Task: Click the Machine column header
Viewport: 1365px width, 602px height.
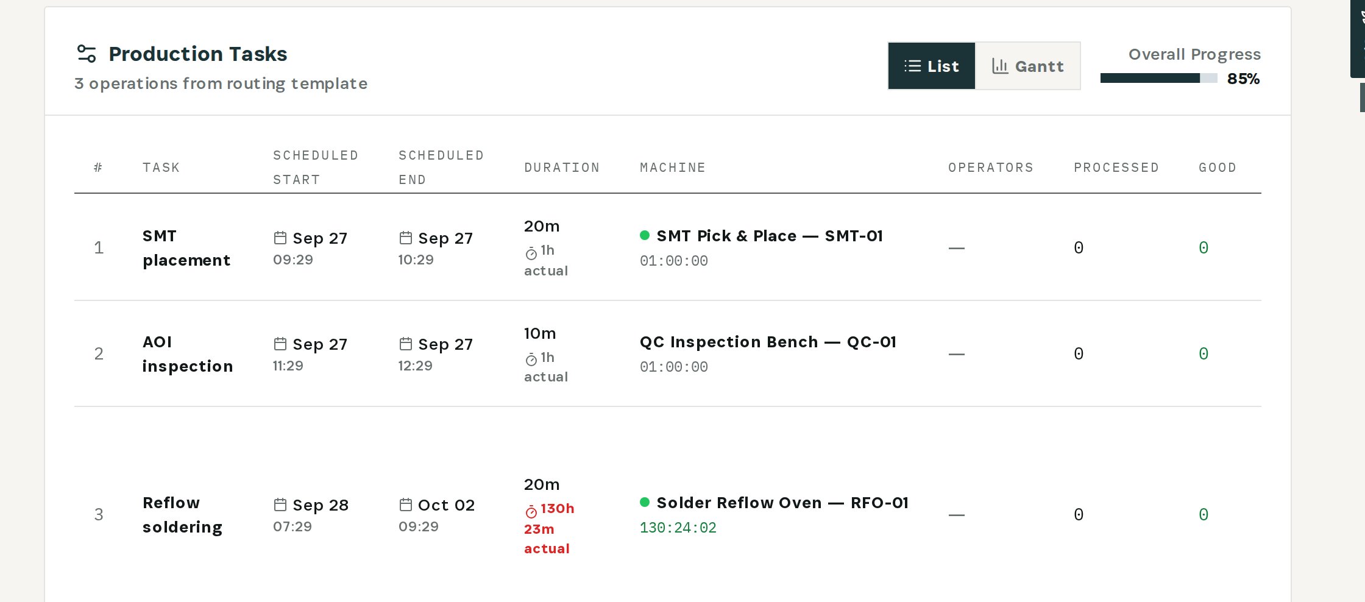Action: coord(673,168)
